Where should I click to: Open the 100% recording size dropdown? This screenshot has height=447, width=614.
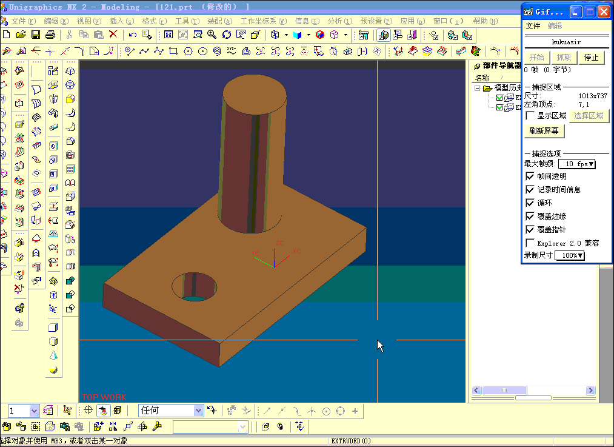click(570, 255)
